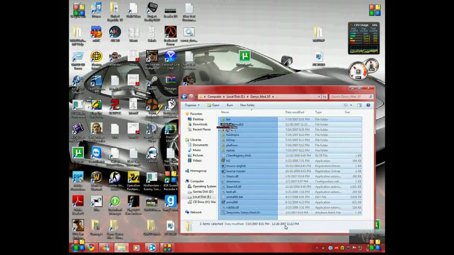Open Windows Explorer from the taskbar
454x255 pixels.
121,248
